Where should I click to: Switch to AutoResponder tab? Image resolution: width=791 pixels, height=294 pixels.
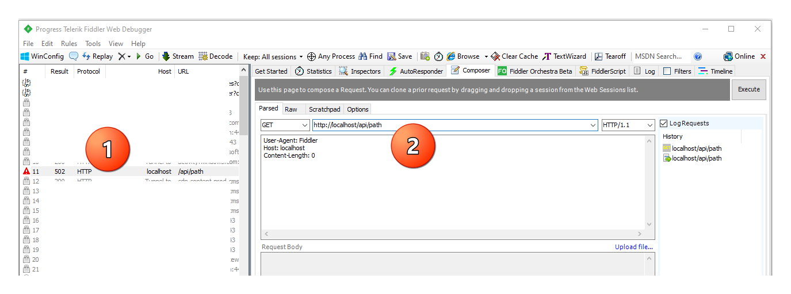coord(416,71)
